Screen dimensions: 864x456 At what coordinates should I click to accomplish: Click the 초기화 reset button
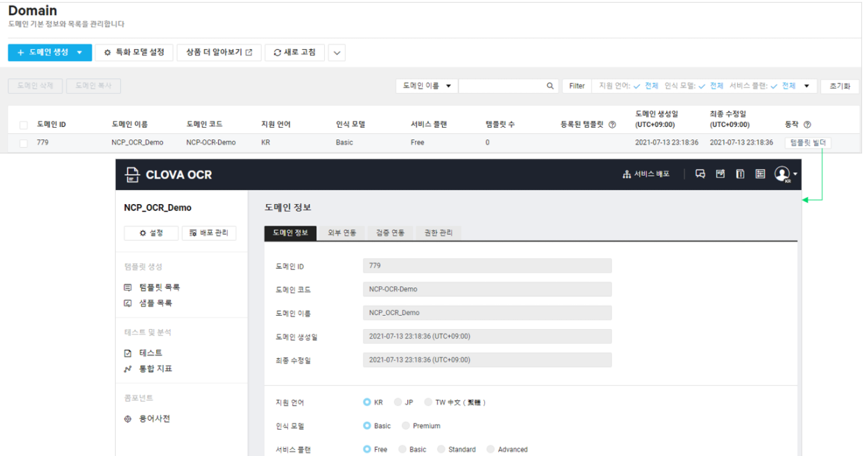pyautogui.click(x=839, y=86)
